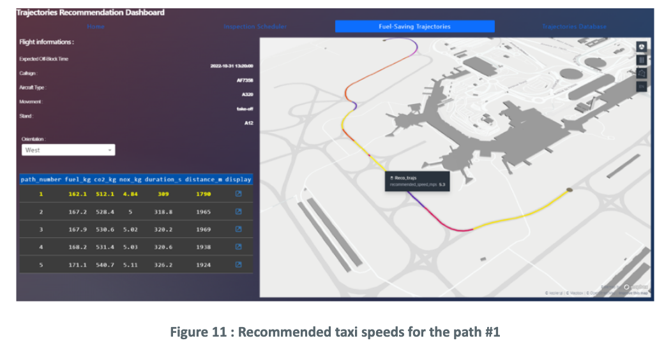Open path 2 display icon
Screen dimensions: 664x343
pos(238,212)
